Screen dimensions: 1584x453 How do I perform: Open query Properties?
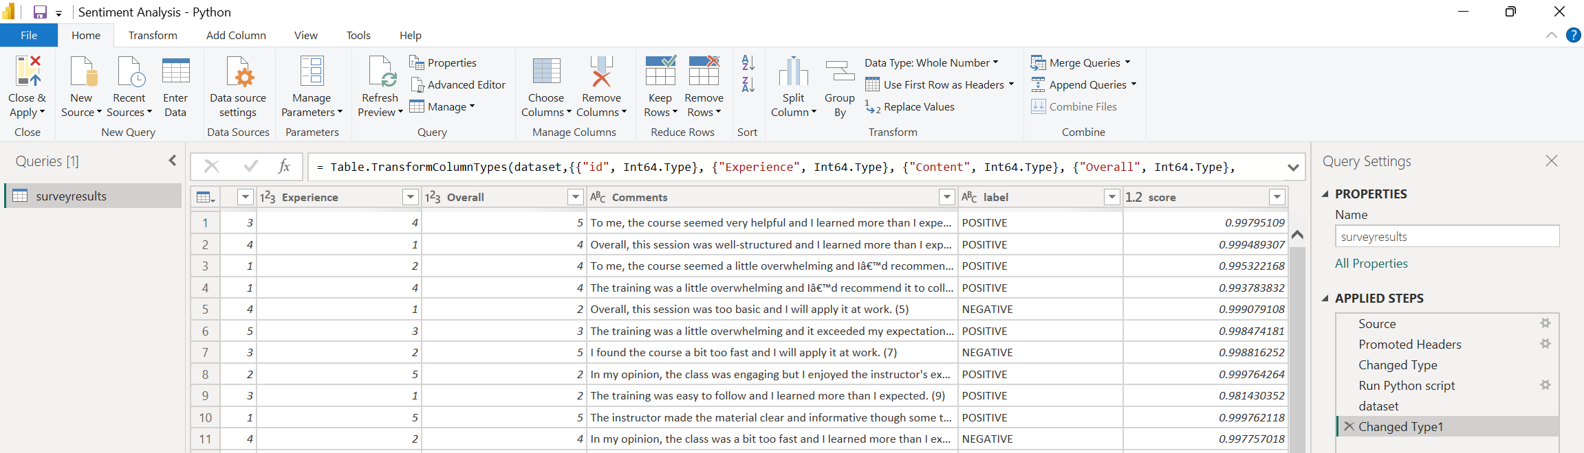click(x=443, y=63)
